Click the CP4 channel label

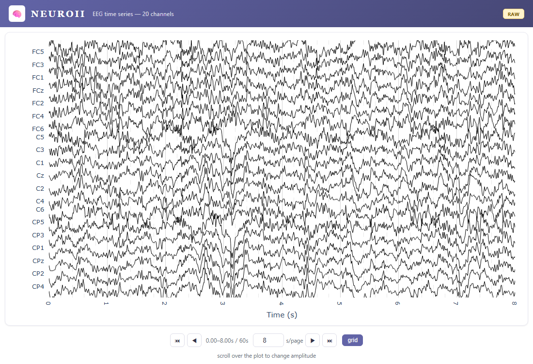point(38,287)
